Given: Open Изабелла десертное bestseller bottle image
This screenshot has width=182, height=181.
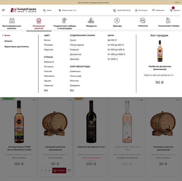Looking at the screenshot, I should pos(160,51).
